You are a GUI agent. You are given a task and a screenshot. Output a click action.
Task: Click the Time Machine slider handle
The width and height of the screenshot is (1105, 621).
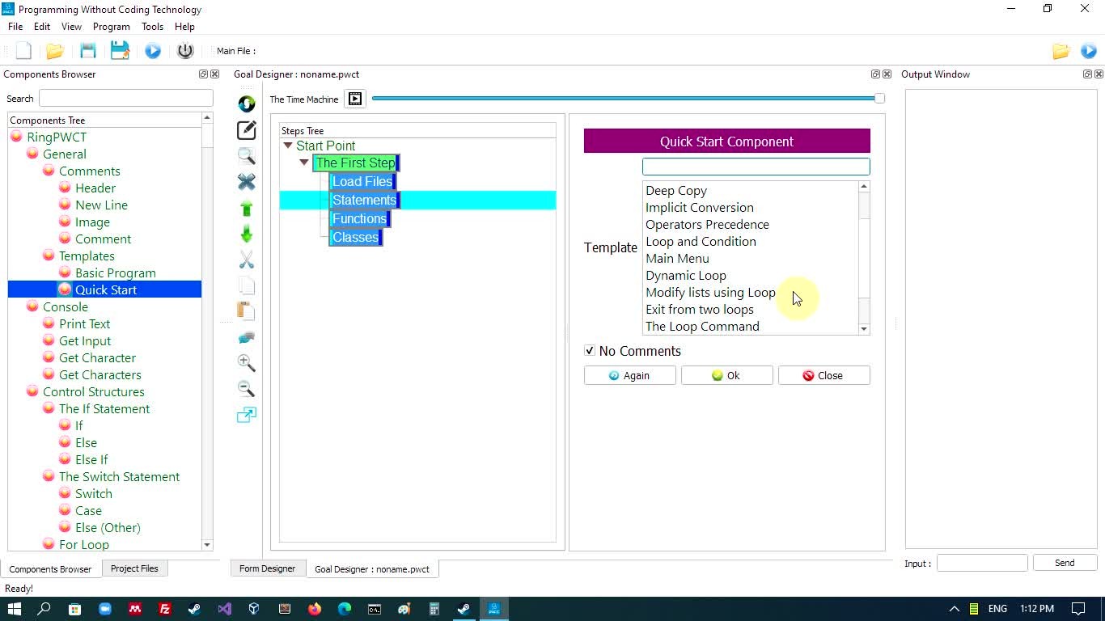point(879,99)
